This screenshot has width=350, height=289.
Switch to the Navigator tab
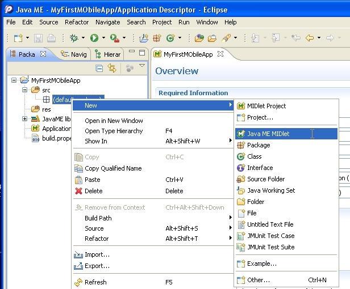tap(74, 54)
